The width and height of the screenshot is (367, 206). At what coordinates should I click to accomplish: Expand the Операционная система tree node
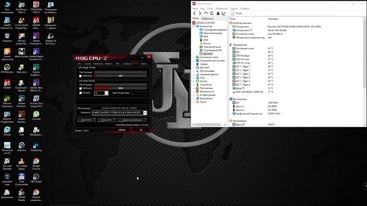tap(194, 61)
